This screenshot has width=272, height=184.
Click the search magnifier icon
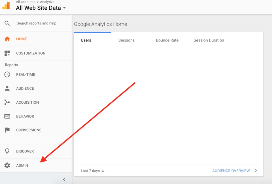click(x=7, y=23)
